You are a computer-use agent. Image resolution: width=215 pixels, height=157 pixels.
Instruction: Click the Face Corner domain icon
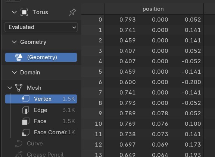(x=26, y=132)
